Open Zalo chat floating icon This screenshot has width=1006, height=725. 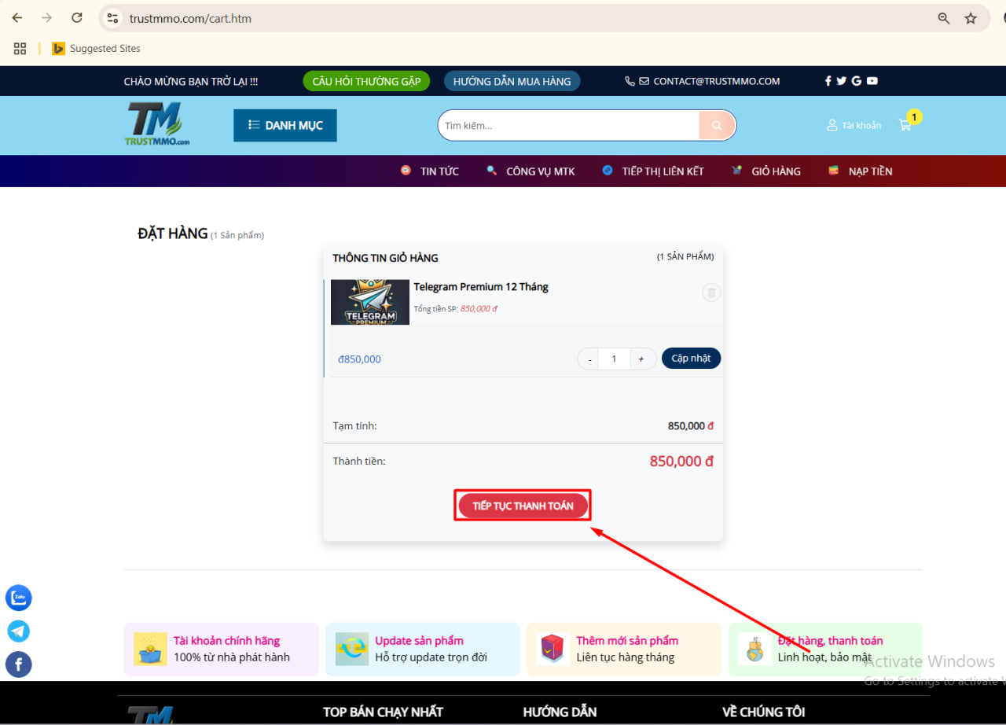click(19, 598)
